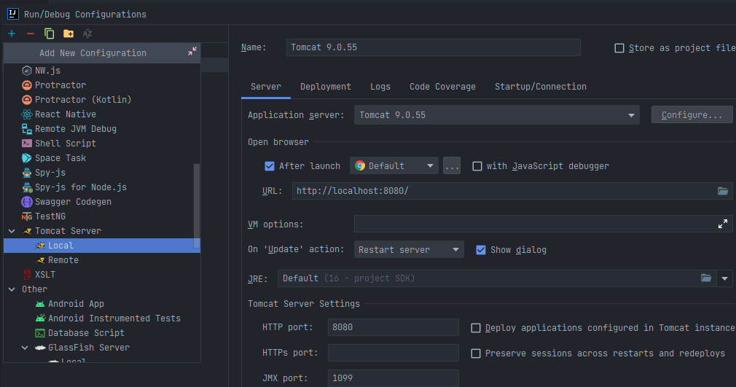Click the Move into new folder icon
The width and height of the screenshot is (736, 387).
tap(68, 34)
